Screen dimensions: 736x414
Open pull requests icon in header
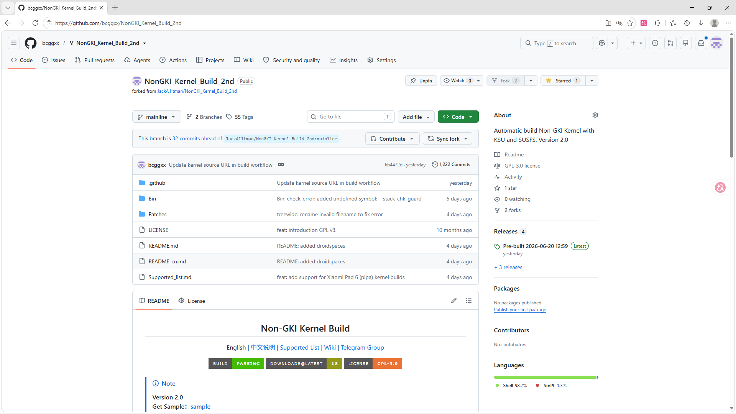click(670, 43)
